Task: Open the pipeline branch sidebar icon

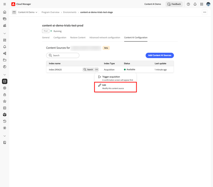Action: point(5,53)
